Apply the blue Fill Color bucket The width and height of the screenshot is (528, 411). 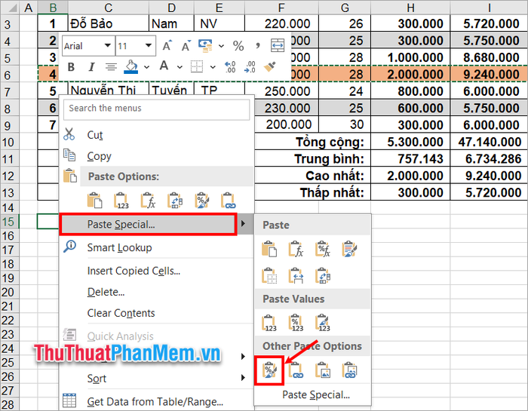(x=131, y=67)
